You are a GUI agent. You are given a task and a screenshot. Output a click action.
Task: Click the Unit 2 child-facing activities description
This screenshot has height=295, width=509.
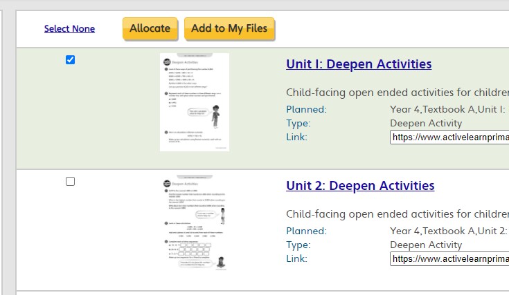pyautogui.click(x=397, y=214)
